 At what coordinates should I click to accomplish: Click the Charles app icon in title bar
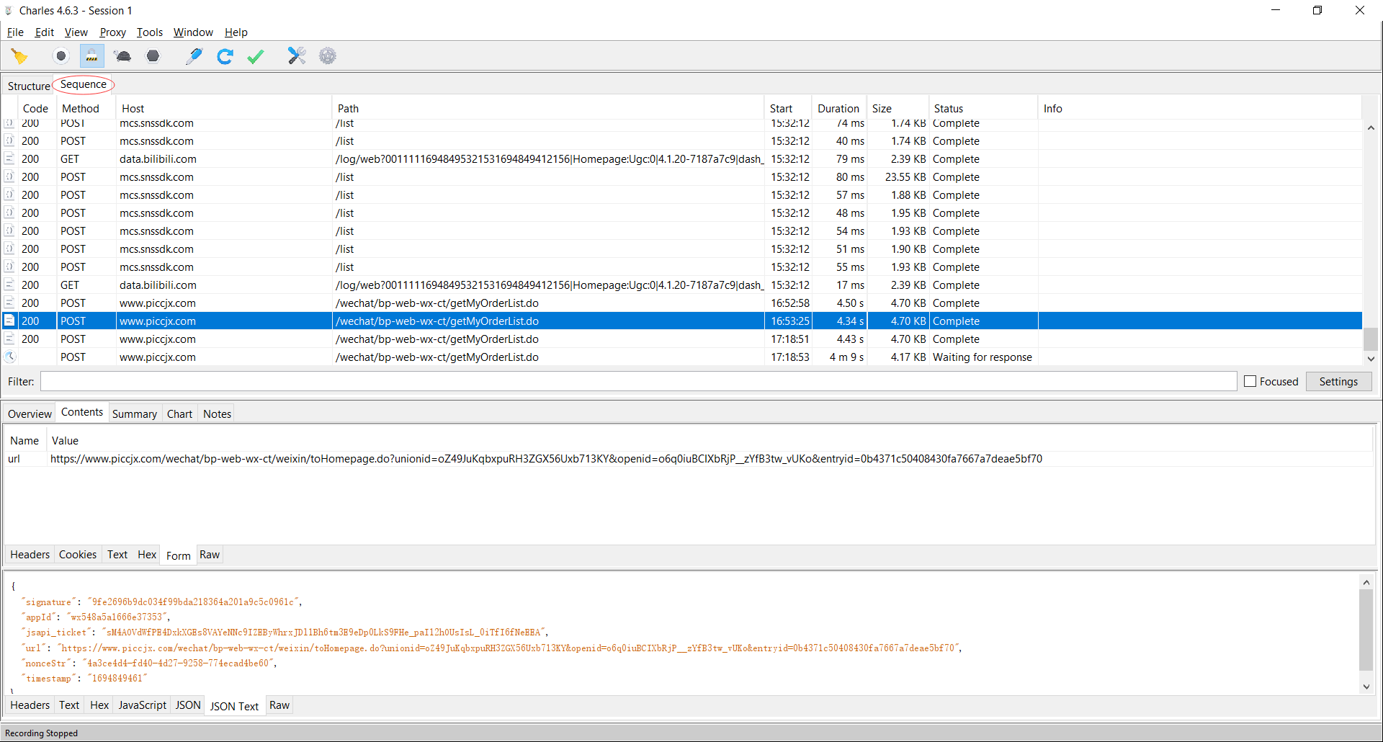9,11
